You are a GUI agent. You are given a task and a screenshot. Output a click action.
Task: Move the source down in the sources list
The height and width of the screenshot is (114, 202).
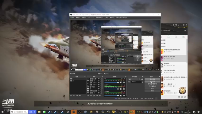coord(100,96)
